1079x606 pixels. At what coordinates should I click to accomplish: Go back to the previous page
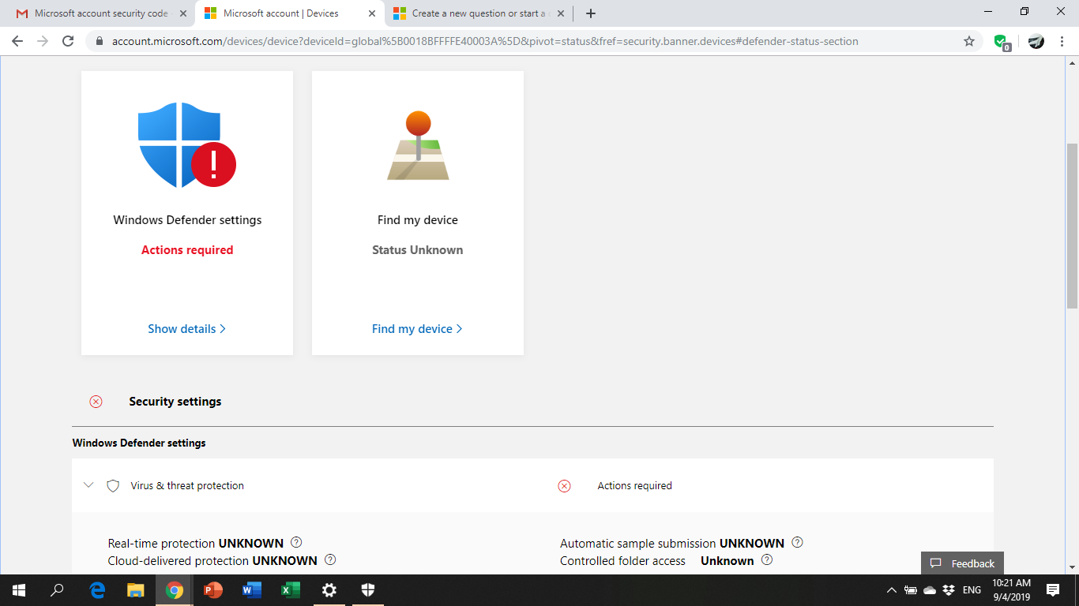coord(17,41)
